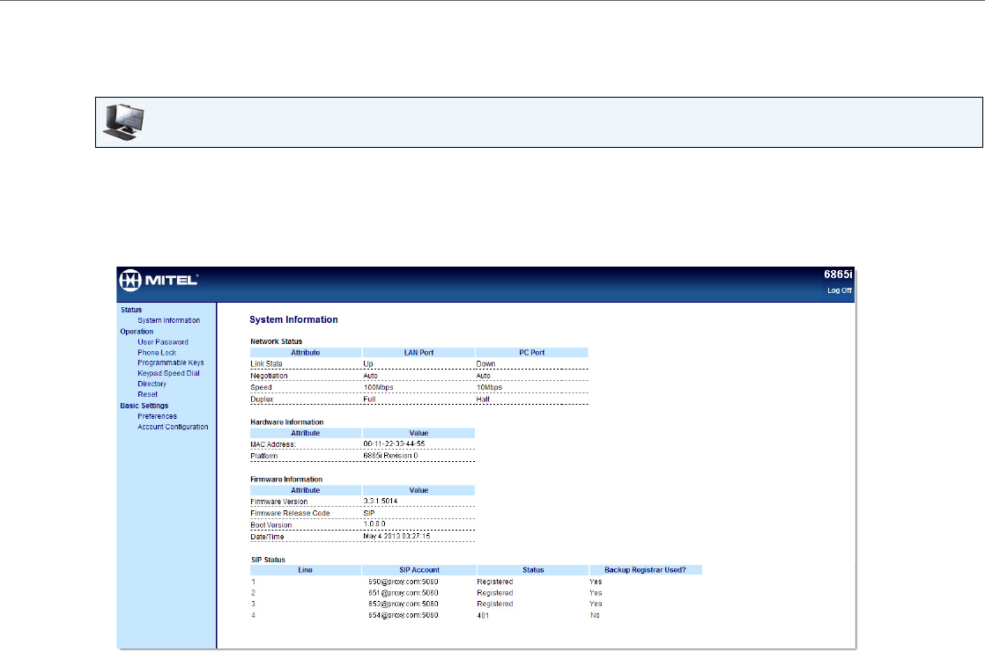985x652 pixels.
Task: Select boot version 1.0.0.0
Action: coord(374,524)
